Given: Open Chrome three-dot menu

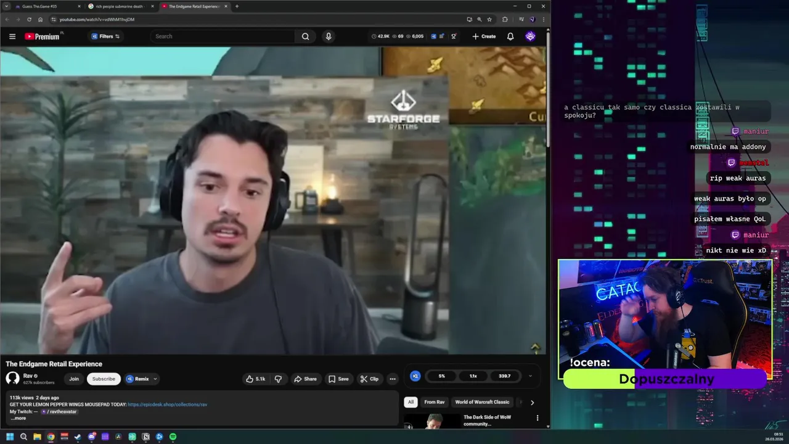Looking at the screenshot, I should point(543,19).
